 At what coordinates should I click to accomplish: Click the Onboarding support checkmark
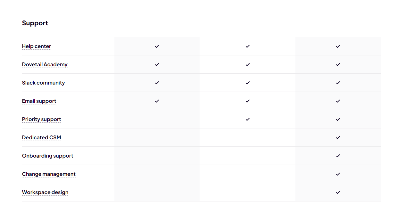click(338, 156)
